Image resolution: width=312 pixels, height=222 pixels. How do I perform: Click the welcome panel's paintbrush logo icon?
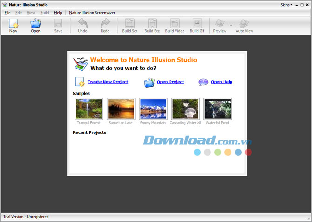tap(81, 64)
